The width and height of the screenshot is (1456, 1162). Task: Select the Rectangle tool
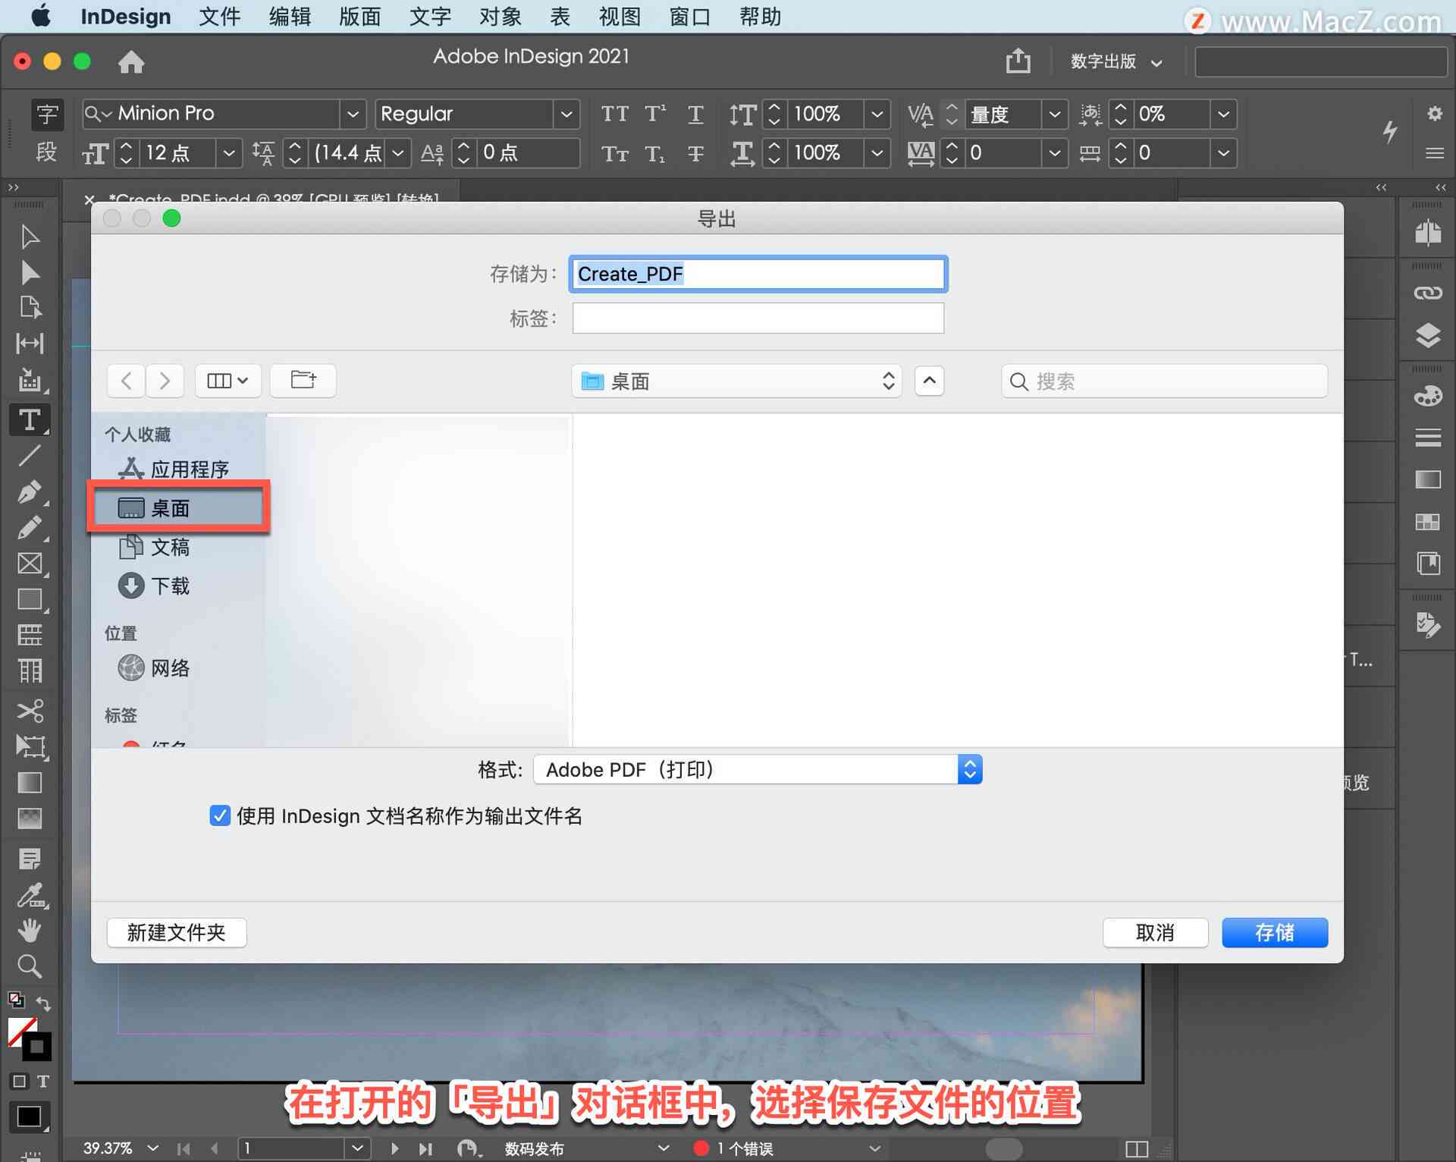coord(30,599)
